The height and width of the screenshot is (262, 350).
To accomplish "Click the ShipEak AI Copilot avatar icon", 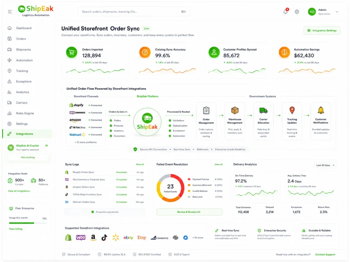I will 11,147.
